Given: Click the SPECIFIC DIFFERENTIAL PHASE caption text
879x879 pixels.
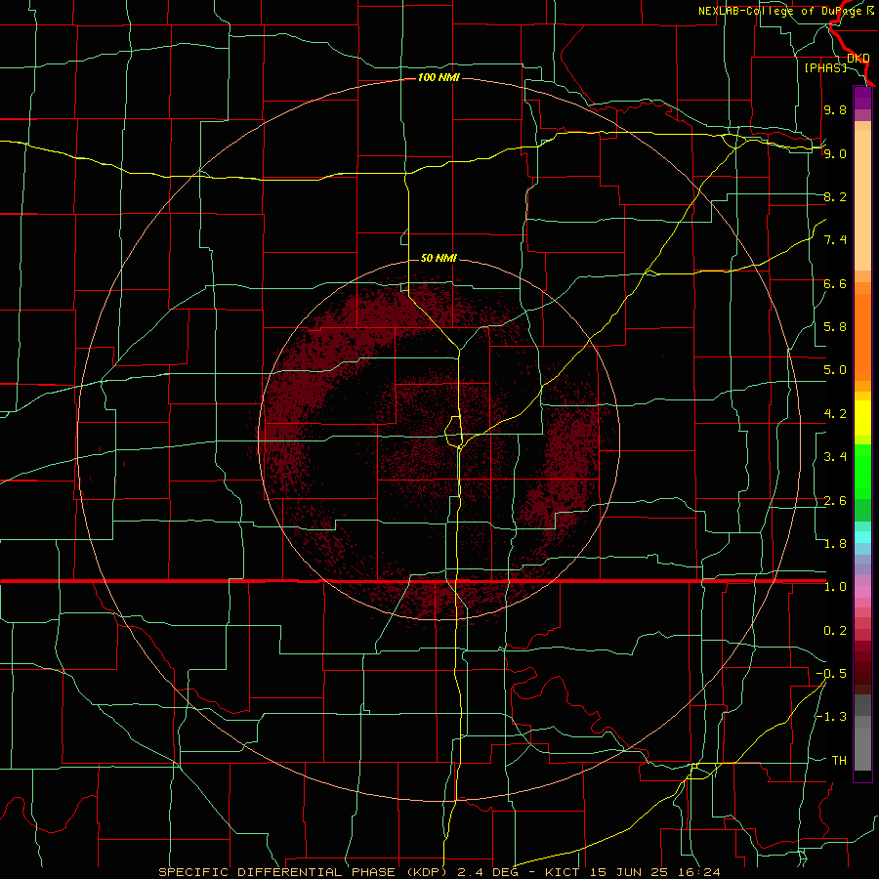Looking at the screenshot, I should 275,872.
